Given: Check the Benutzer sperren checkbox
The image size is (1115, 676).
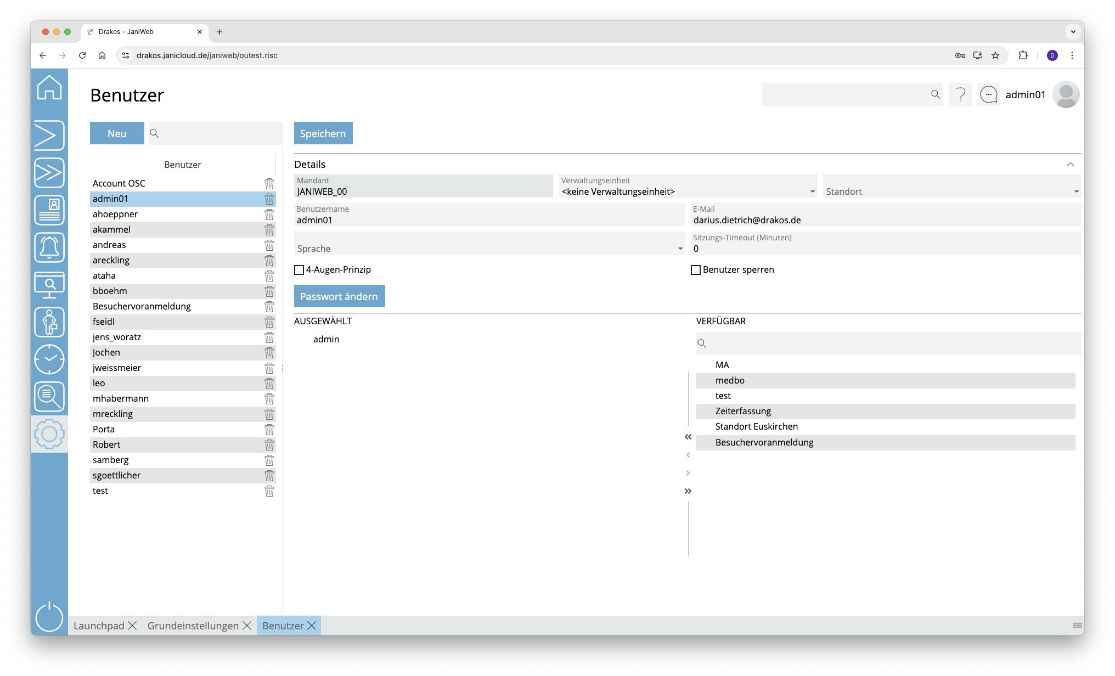Looking at the screenshot, I should coord(696,270).
